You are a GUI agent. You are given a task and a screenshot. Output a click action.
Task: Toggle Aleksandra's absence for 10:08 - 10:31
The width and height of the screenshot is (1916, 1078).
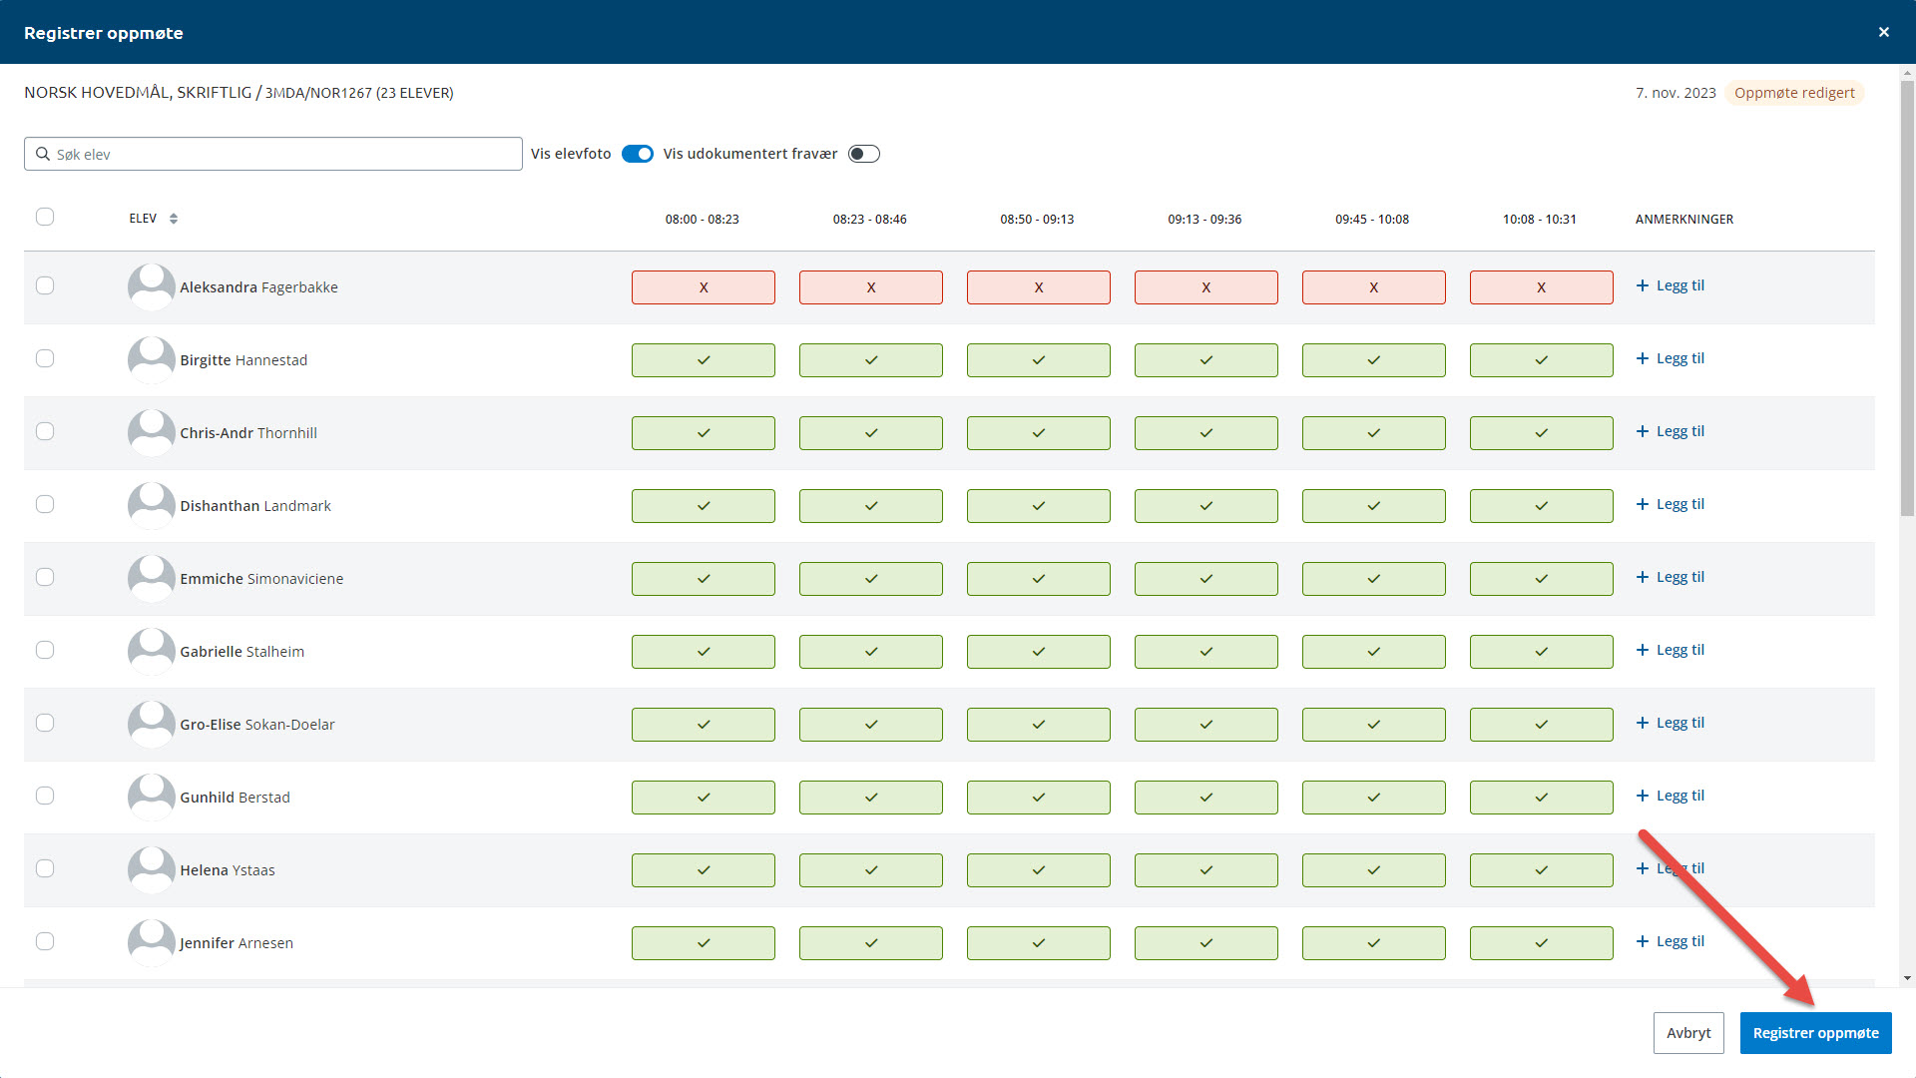coord(1542,287)
